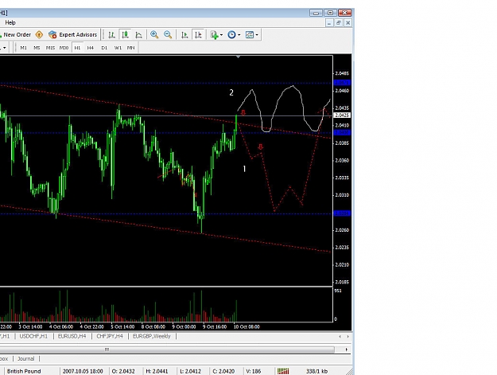Click the add indicators icon

214,34
